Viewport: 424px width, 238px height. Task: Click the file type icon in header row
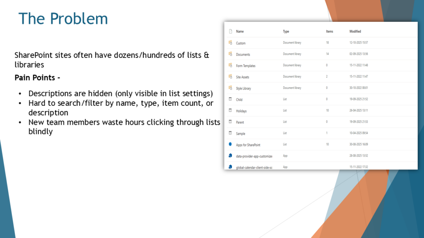(x=230, y=31)
